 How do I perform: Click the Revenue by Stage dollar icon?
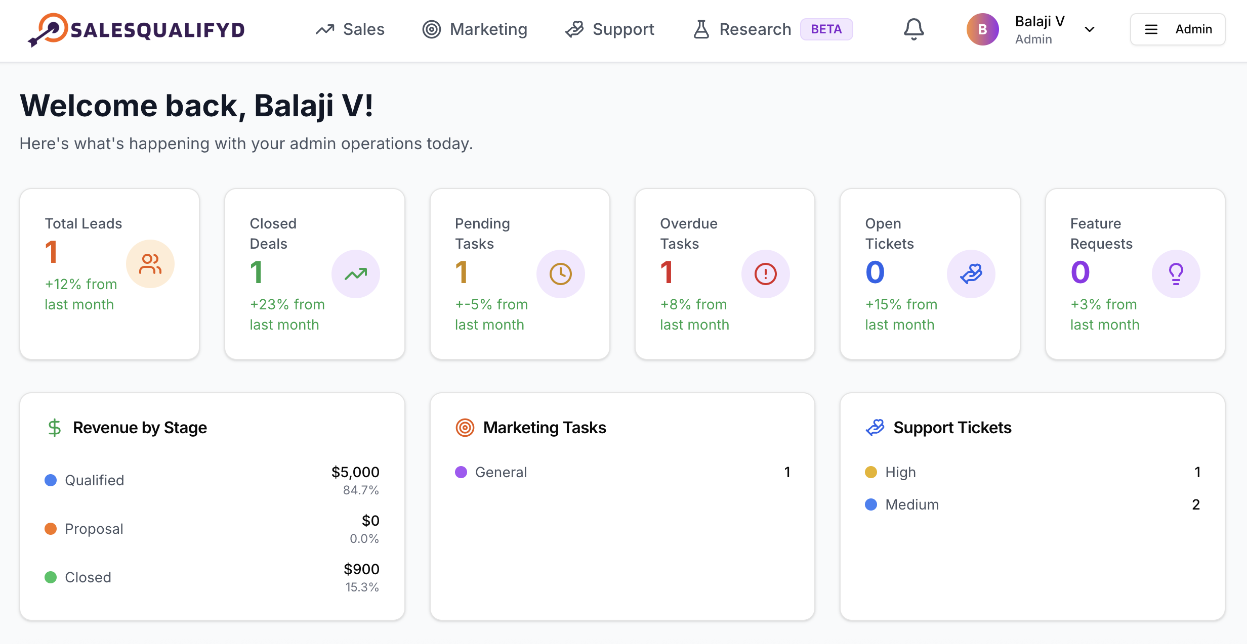(54, 428)
